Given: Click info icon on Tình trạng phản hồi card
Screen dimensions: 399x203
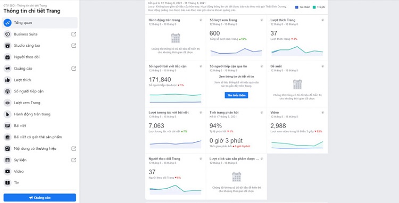Looking at the screenshot, I should click(262, 113).
